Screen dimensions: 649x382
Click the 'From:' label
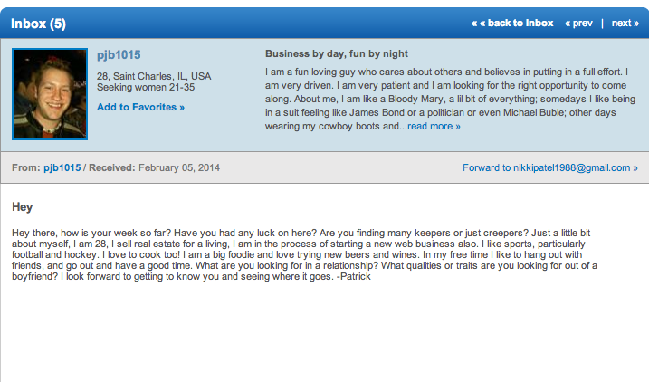click(x=26, y=167)
